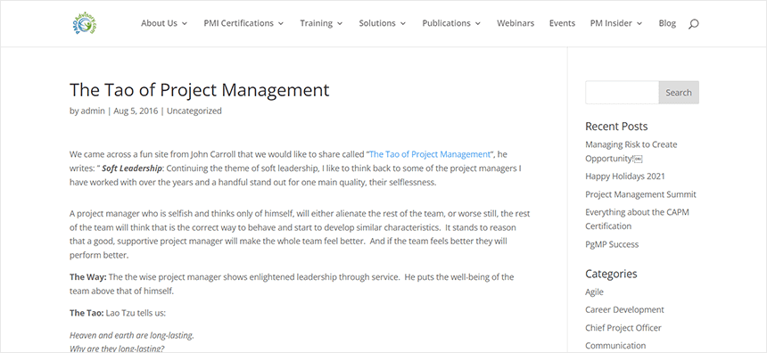Expand the Publications dropdown arrow
The width and height of the screenshot is (767, 353).
[478, 23]
